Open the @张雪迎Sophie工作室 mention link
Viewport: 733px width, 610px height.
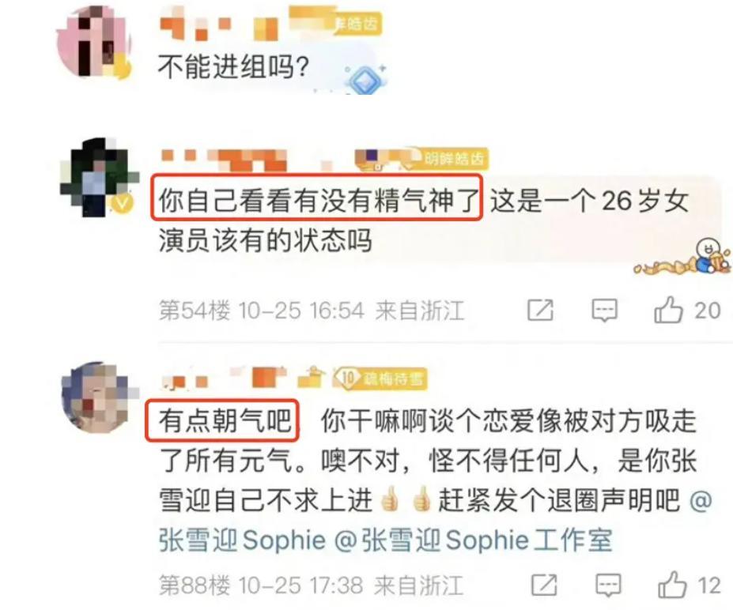(473, 540)
